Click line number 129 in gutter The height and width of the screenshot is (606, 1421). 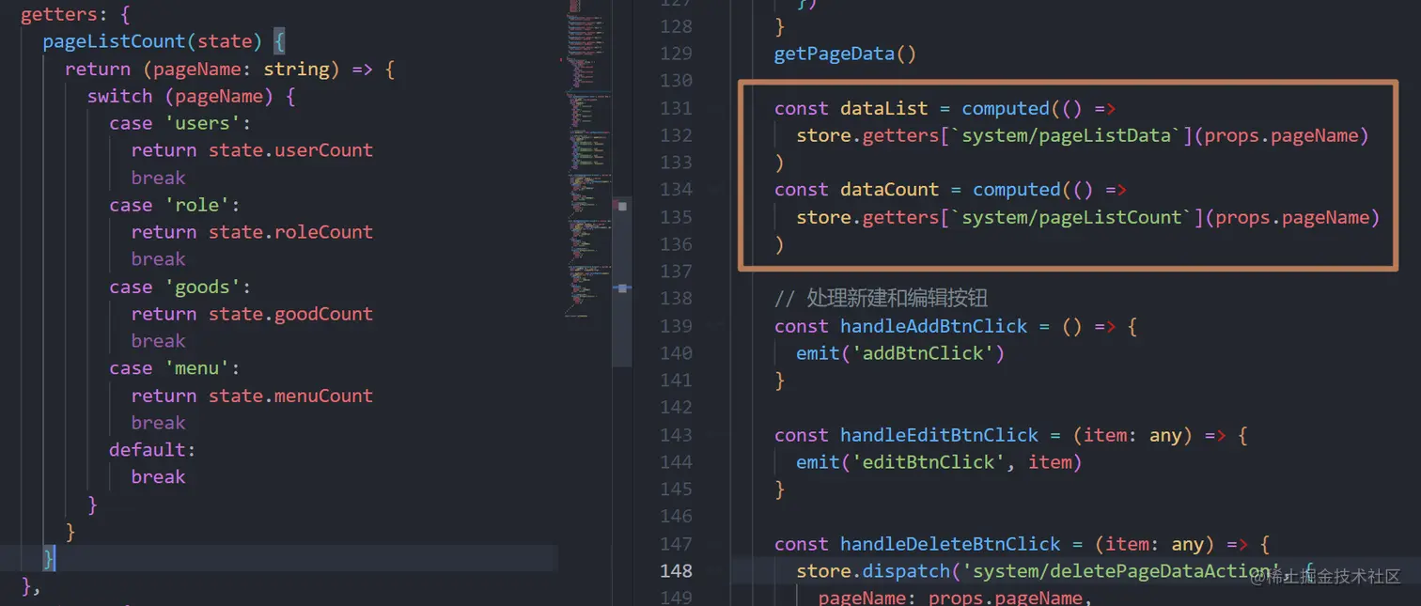point(676,54)
